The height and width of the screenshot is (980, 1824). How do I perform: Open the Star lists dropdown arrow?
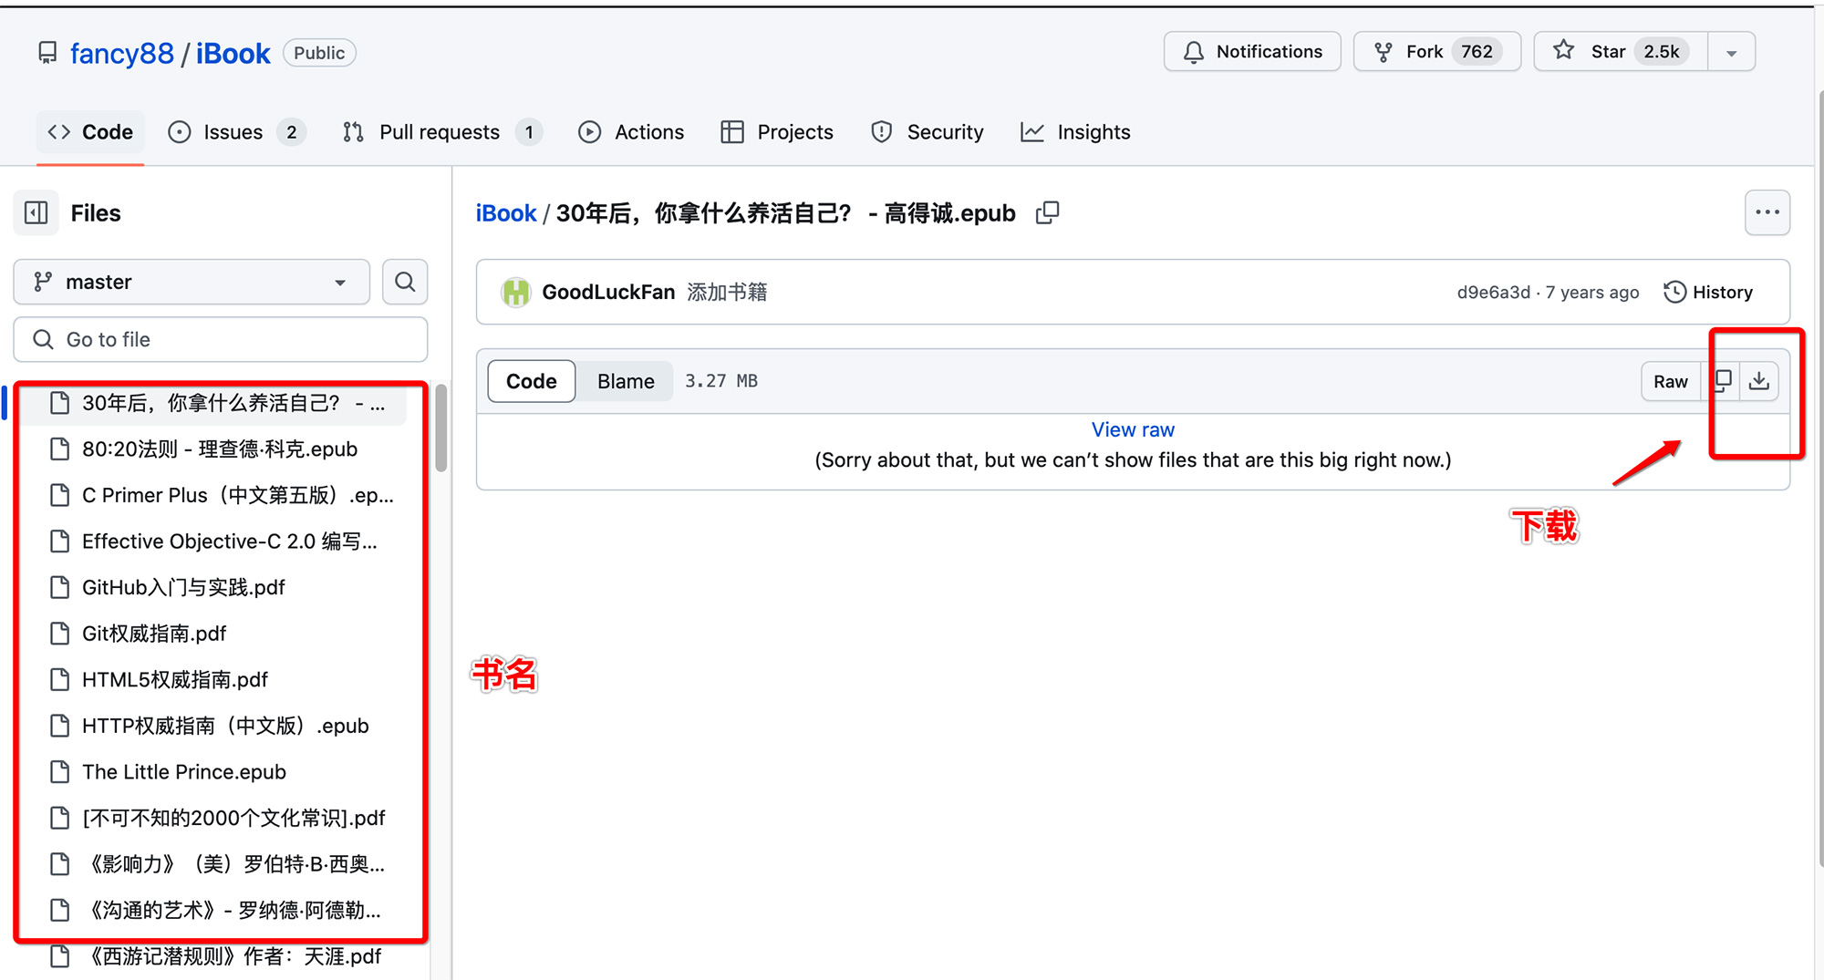pos(1731,52)
